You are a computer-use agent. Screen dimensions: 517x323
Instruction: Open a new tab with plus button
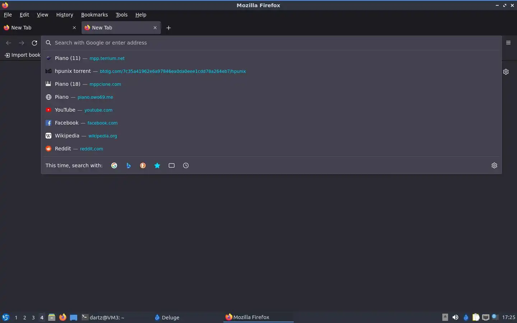pos(169,28)
